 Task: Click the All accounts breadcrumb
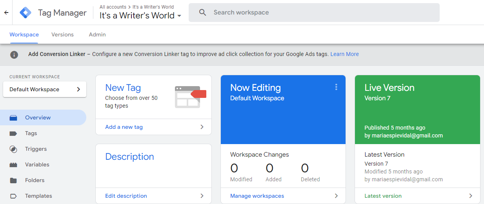[x=113, y=7]
